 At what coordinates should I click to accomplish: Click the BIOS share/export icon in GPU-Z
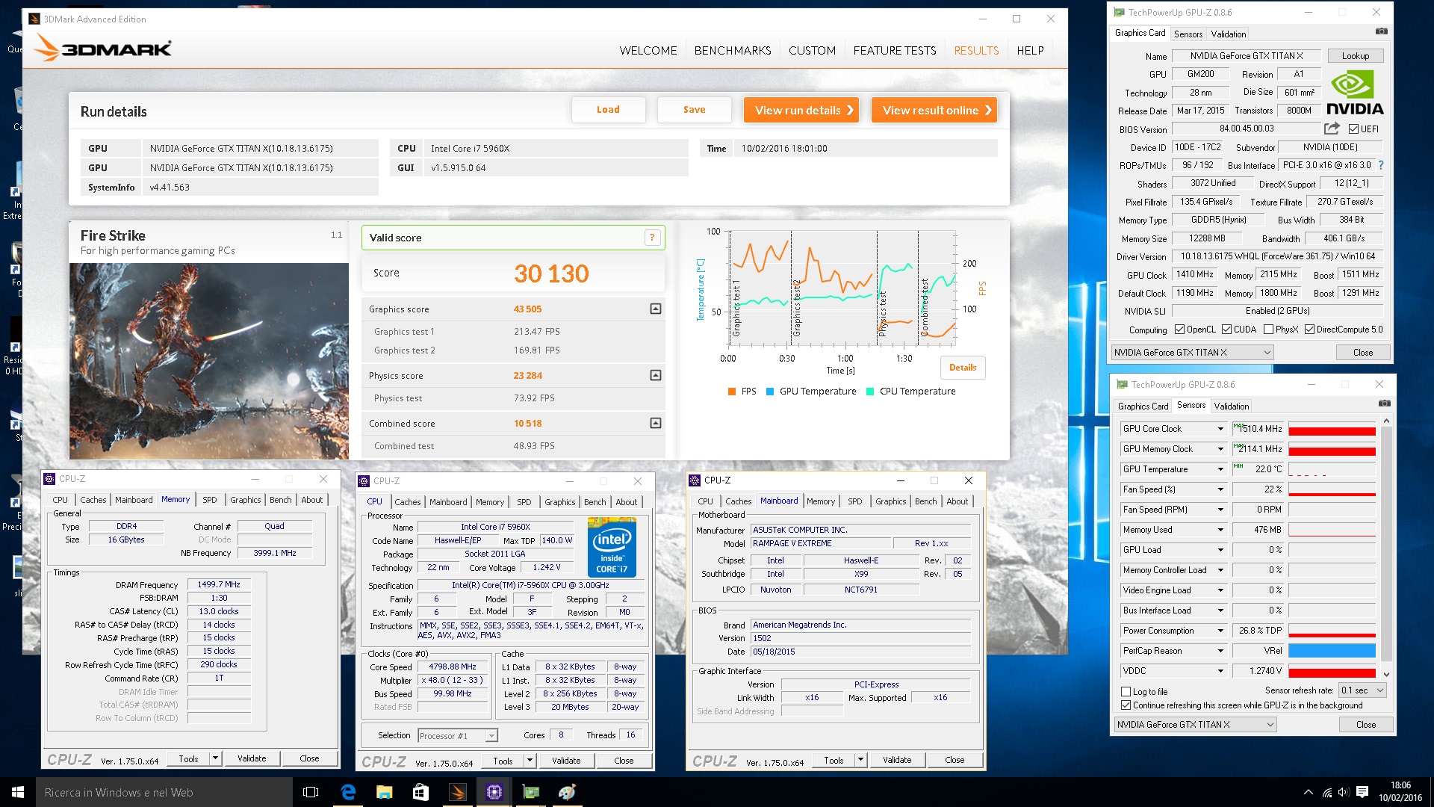coord(1332,129)
